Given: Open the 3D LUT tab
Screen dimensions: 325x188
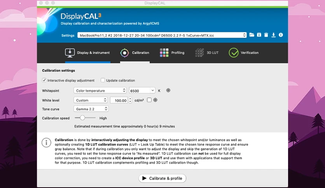Looking at the screenshot, I should 212,53.
